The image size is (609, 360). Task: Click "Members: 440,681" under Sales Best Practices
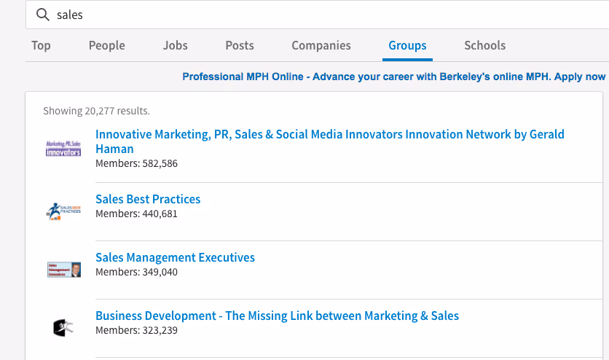click(136, 214)
